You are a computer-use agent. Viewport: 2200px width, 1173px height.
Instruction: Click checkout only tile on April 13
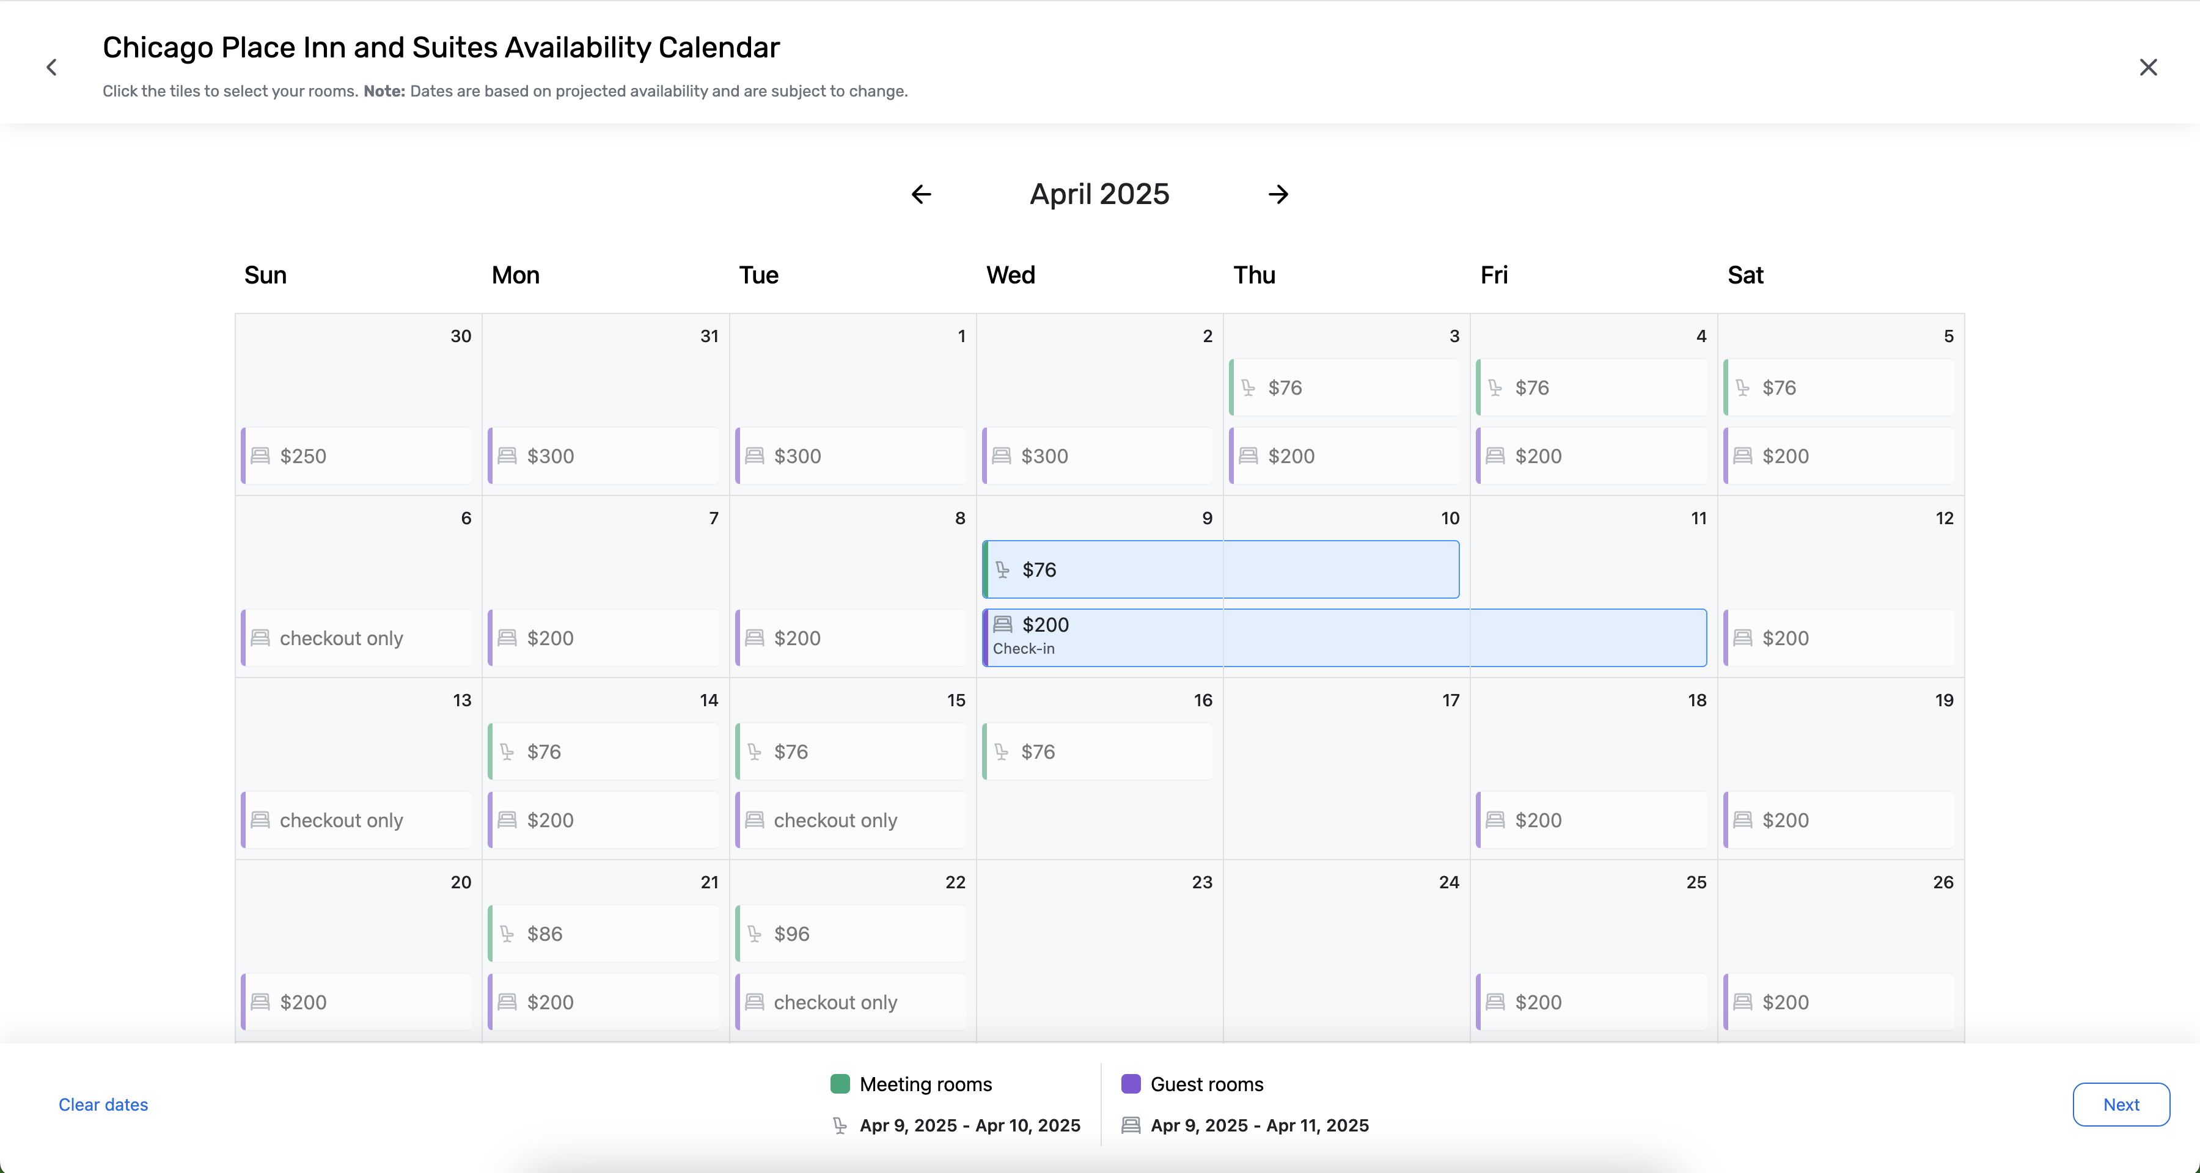[357, 819]
